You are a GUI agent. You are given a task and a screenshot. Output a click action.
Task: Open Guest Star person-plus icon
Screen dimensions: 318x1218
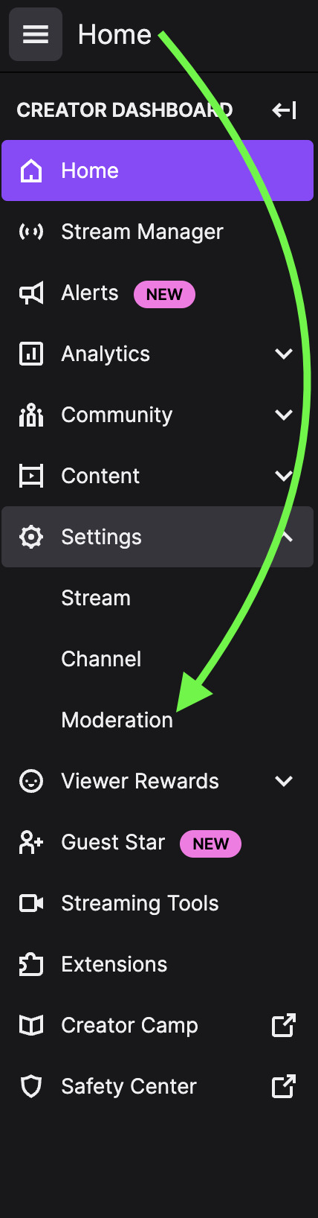click(x=30, y=842)
